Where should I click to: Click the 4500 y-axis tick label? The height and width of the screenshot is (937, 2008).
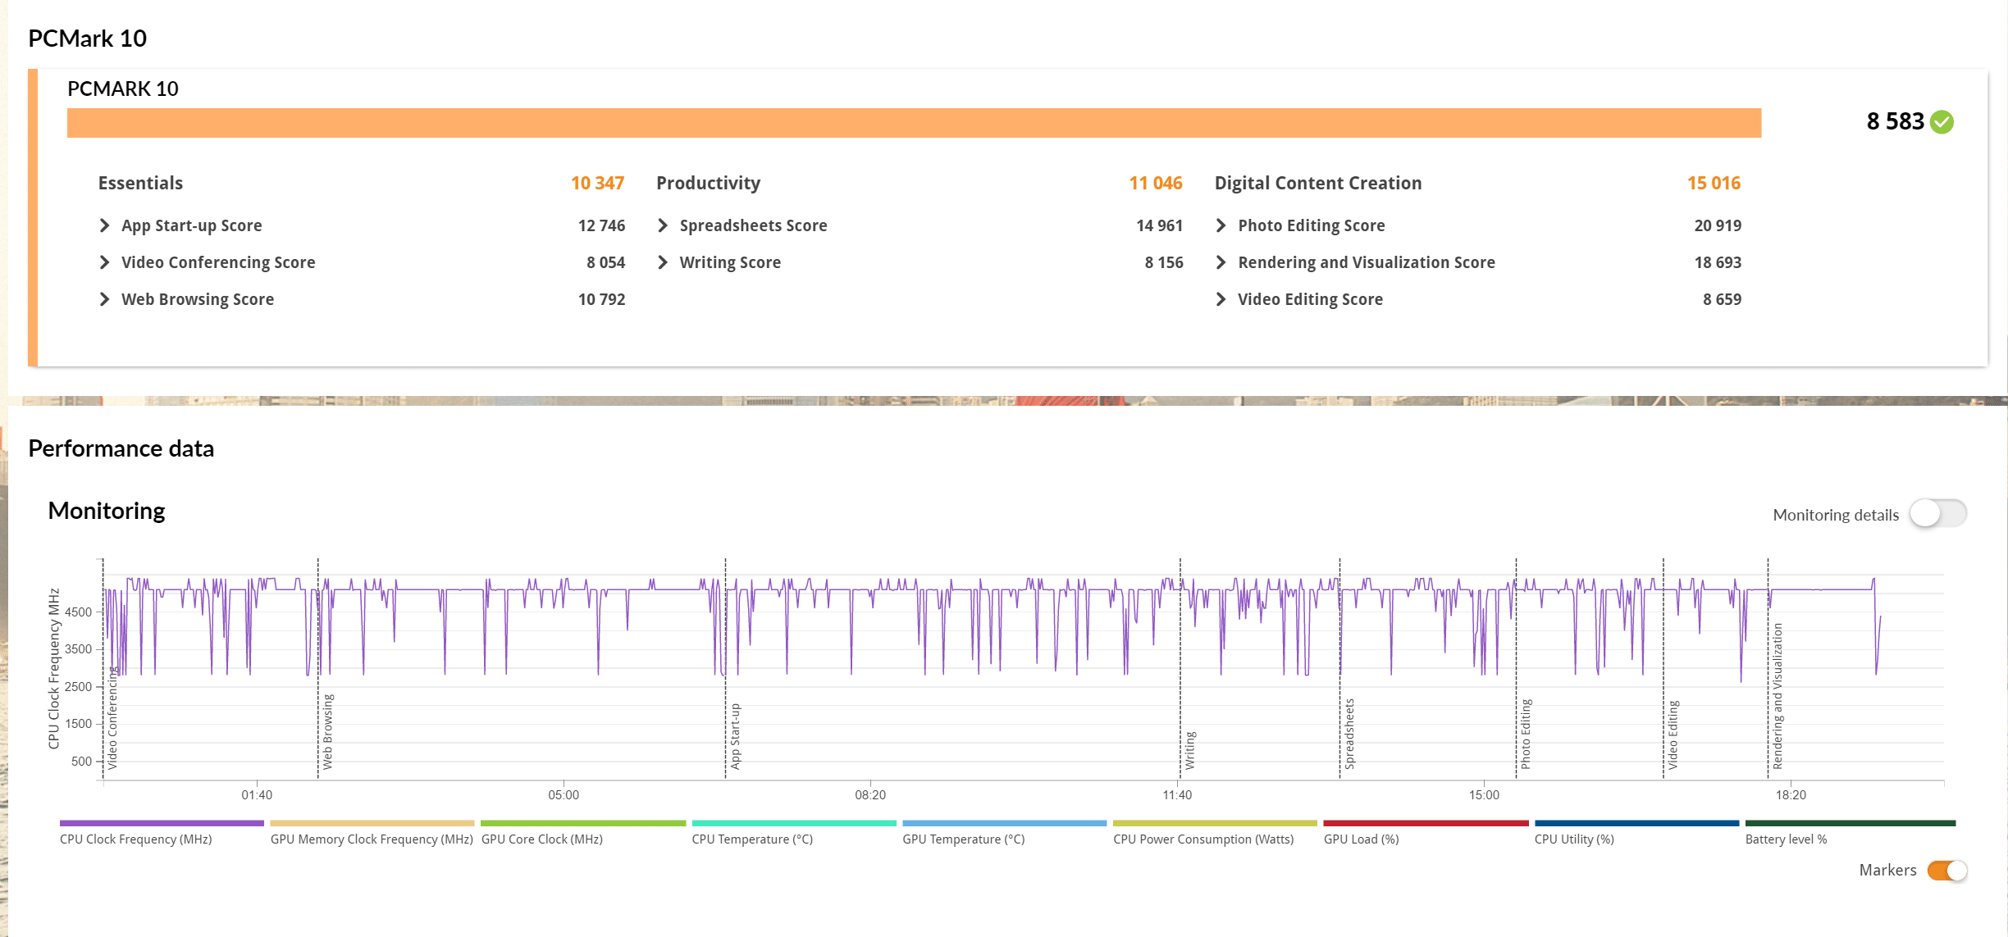click(79, 612)
